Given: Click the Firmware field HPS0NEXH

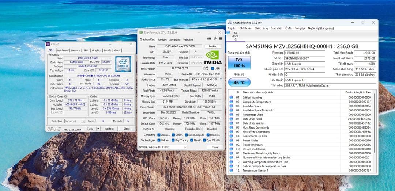Looking at the screenshot, I should (305, 53).
